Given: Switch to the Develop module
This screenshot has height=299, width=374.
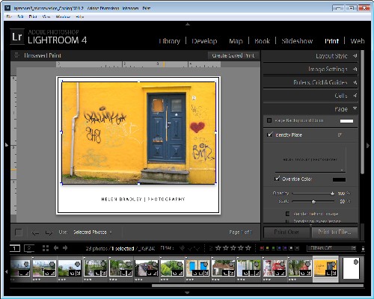Looking at the screenshot, I should [x=204, y=41].
